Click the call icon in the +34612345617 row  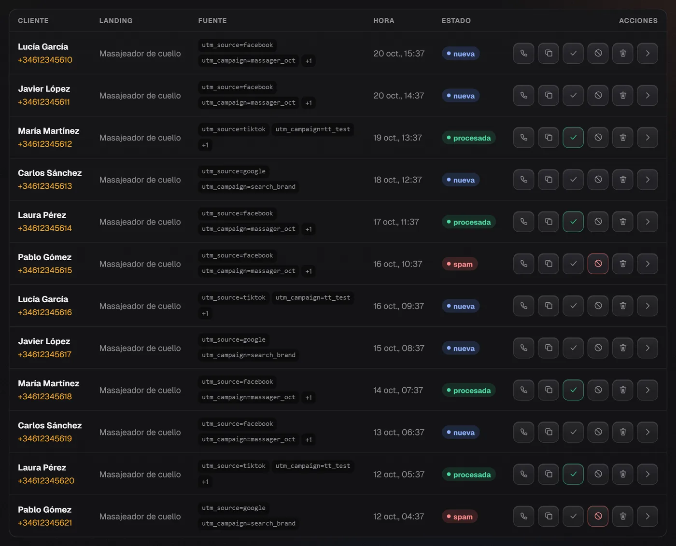click(x=523, y=348)
